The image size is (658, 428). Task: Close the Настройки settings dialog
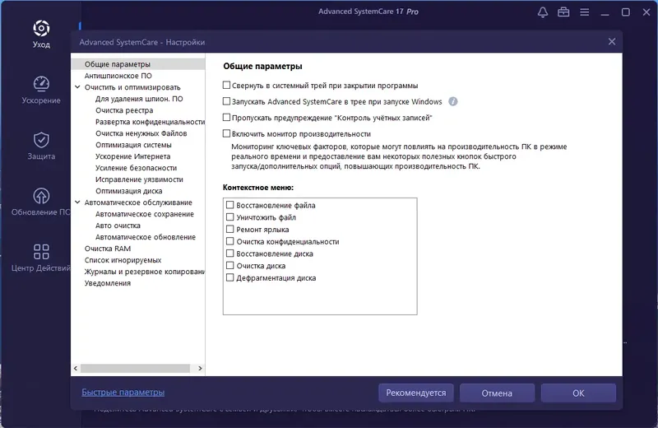click(x=612, y=42)
